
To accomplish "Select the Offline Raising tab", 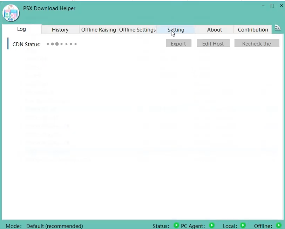I will [x=99, y=30].
